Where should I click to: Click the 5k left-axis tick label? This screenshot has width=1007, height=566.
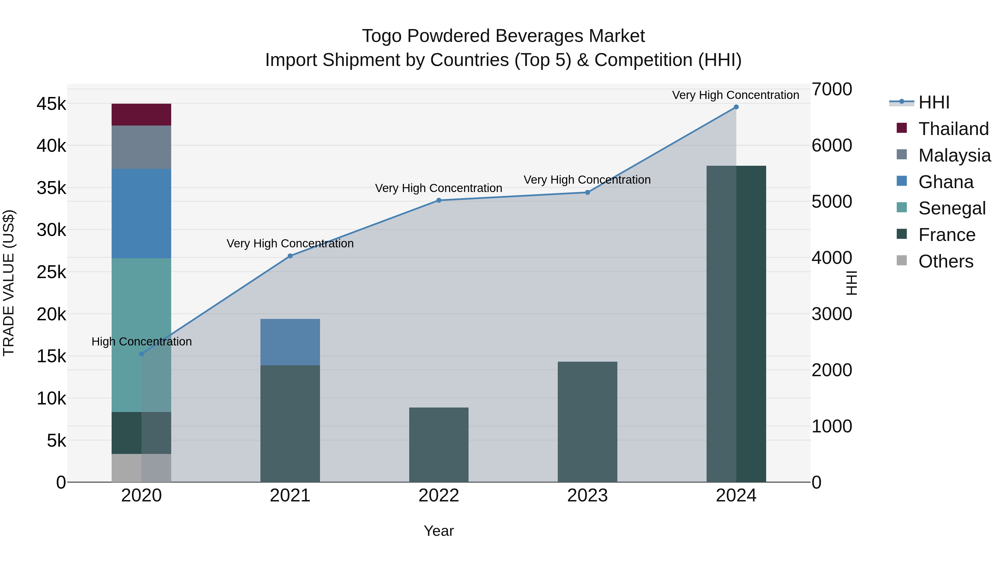click(x=57, y=441)
